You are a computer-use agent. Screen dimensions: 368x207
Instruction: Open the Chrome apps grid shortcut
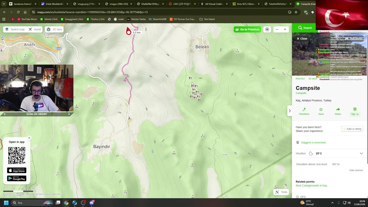click(x=4, y=19)
